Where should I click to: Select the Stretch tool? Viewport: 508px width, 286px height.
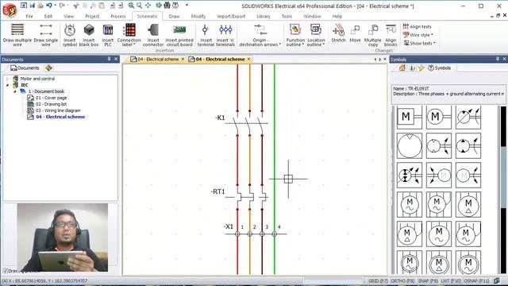(x=339, y=33)
